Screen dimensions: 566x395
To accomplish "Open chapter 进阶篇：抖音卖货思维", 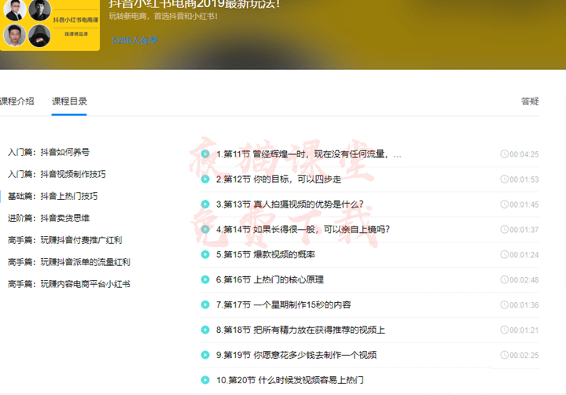I will coord(49,218).
